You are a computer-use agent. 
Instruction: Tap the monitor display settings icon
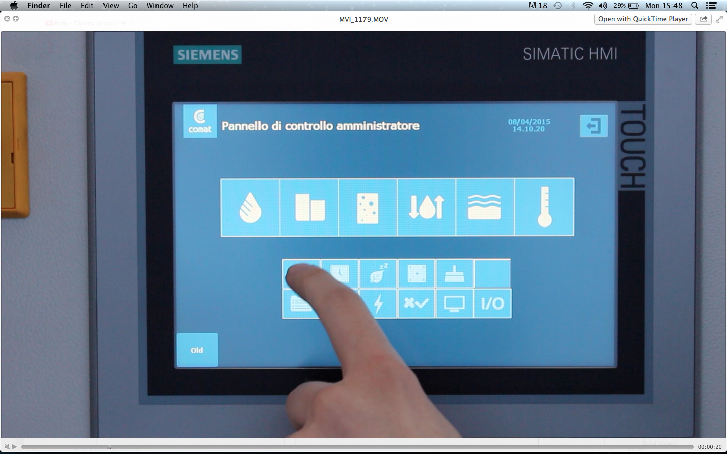[454, 304]
